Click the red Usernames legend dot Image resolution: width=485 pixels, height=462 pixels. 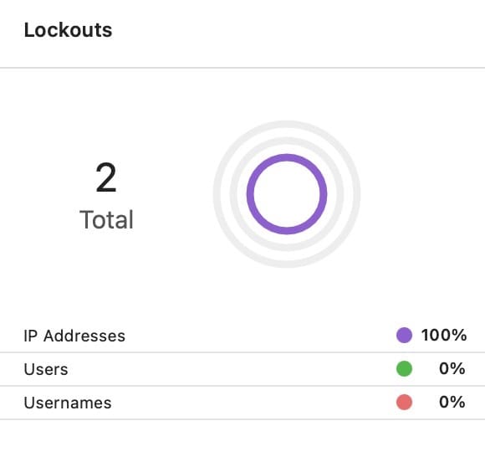(x=404, y=403)
